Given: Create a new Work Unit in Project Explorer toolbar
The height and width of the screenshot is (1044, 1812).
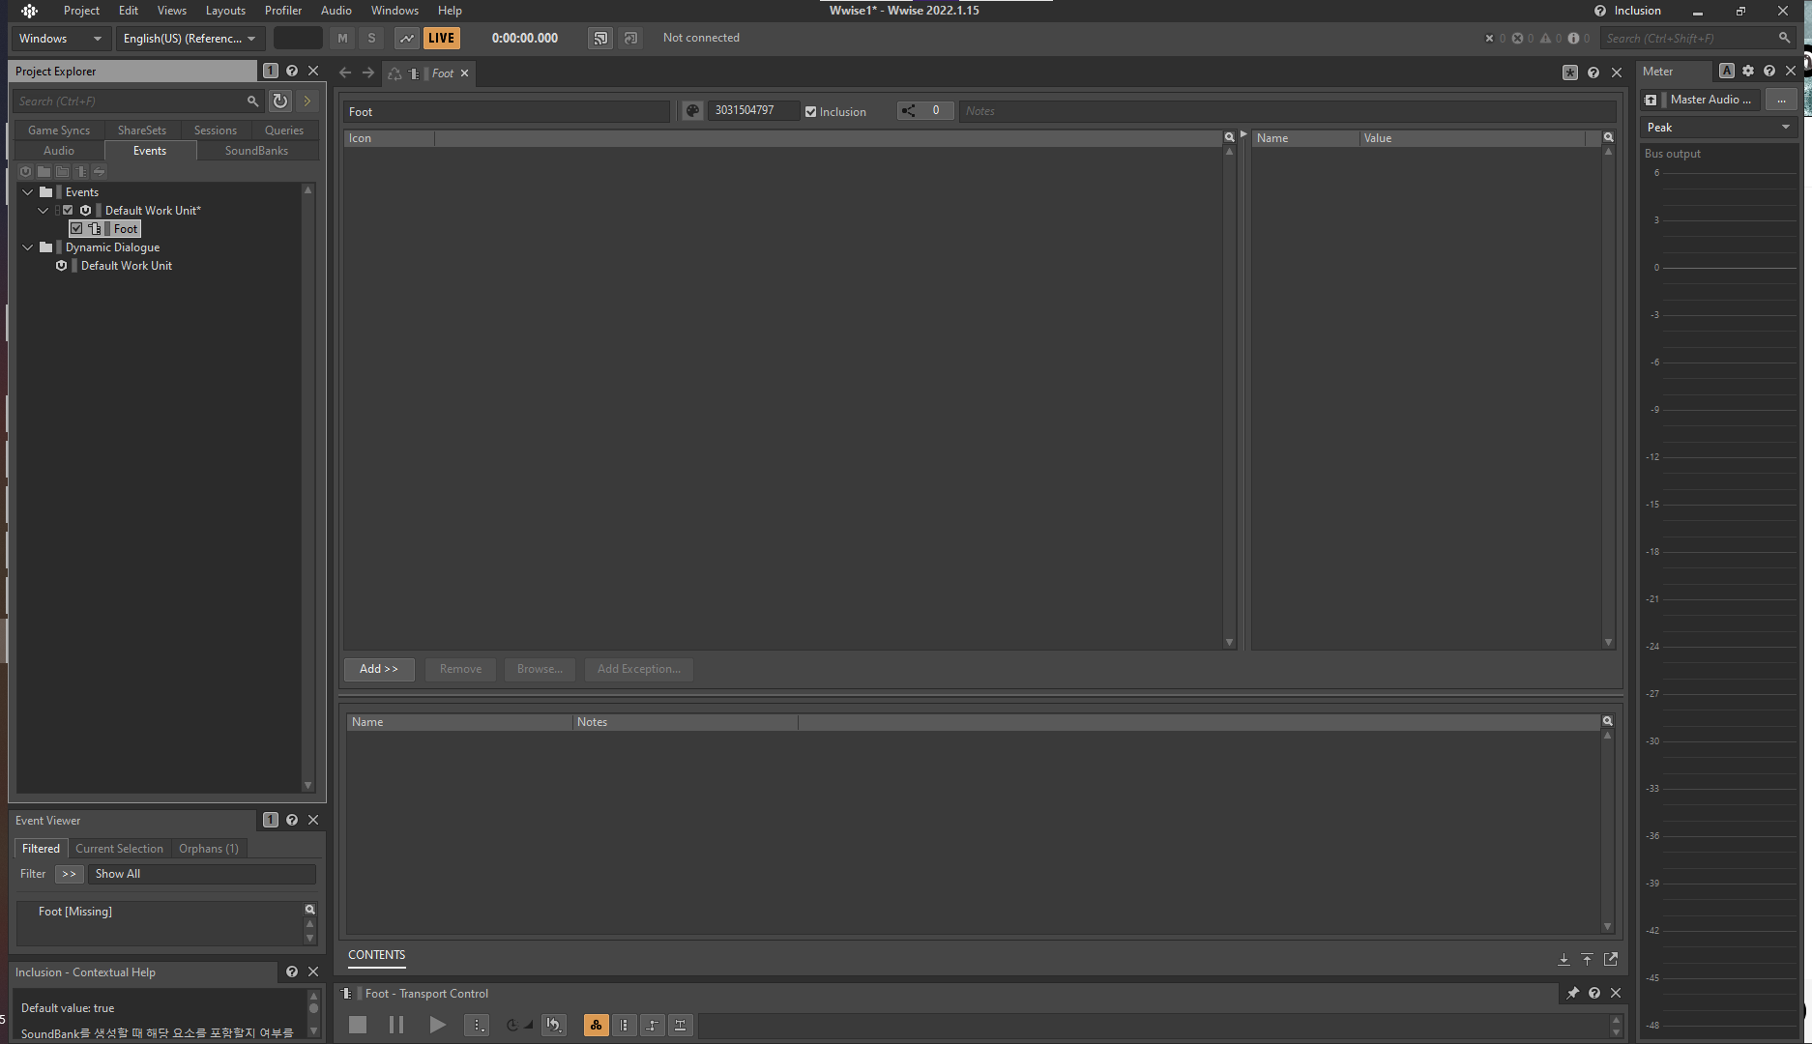Looking at the screenshot, I should (26, 171).
